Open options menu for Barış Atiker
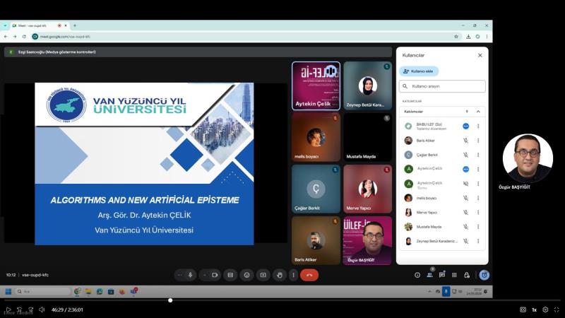Screen dimensions: 565x318 (x=478, y=141)
